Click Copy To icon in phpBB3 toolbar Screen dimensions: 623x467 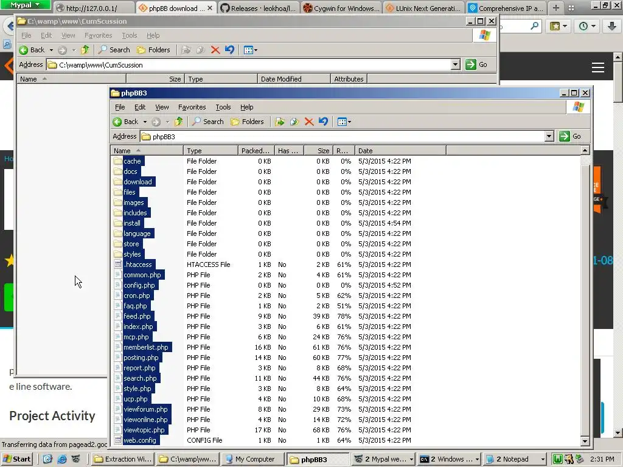coord(294,122)
